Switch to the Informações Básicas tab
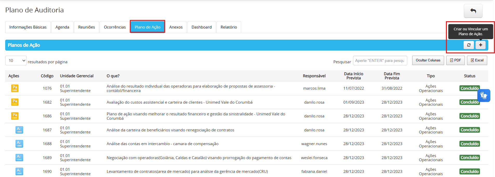 click(28, 27)
